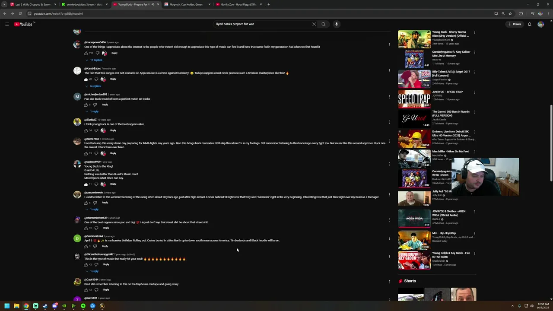Reply to the @horsepower5466 comment

click(x=114, y=53)
